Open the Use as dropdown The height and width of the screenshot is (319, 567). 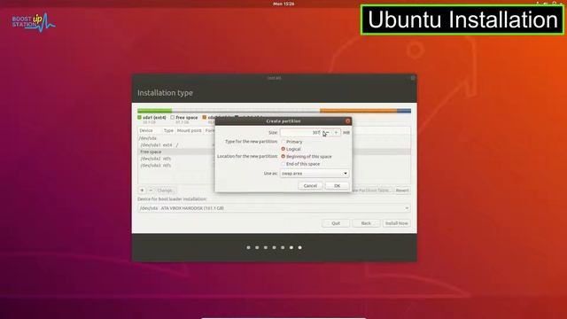315,174
